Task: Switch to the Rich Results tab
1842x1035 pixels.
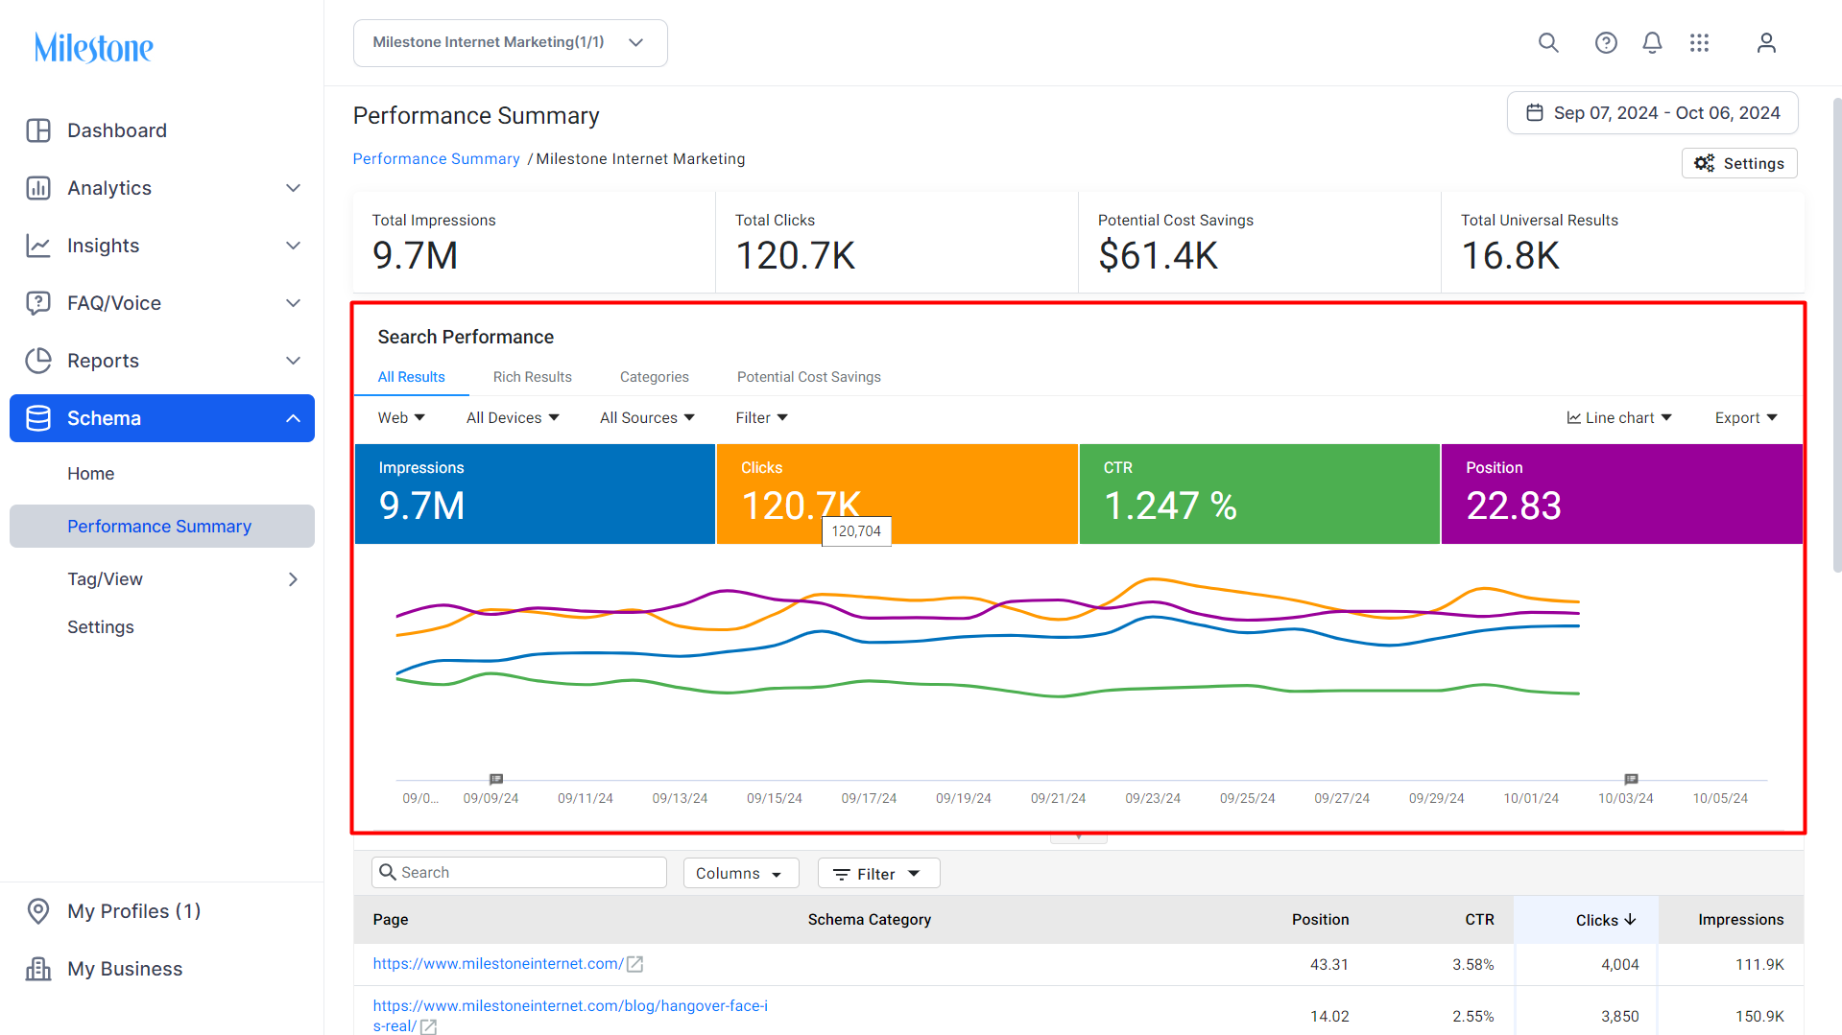Action: point(532,377)
